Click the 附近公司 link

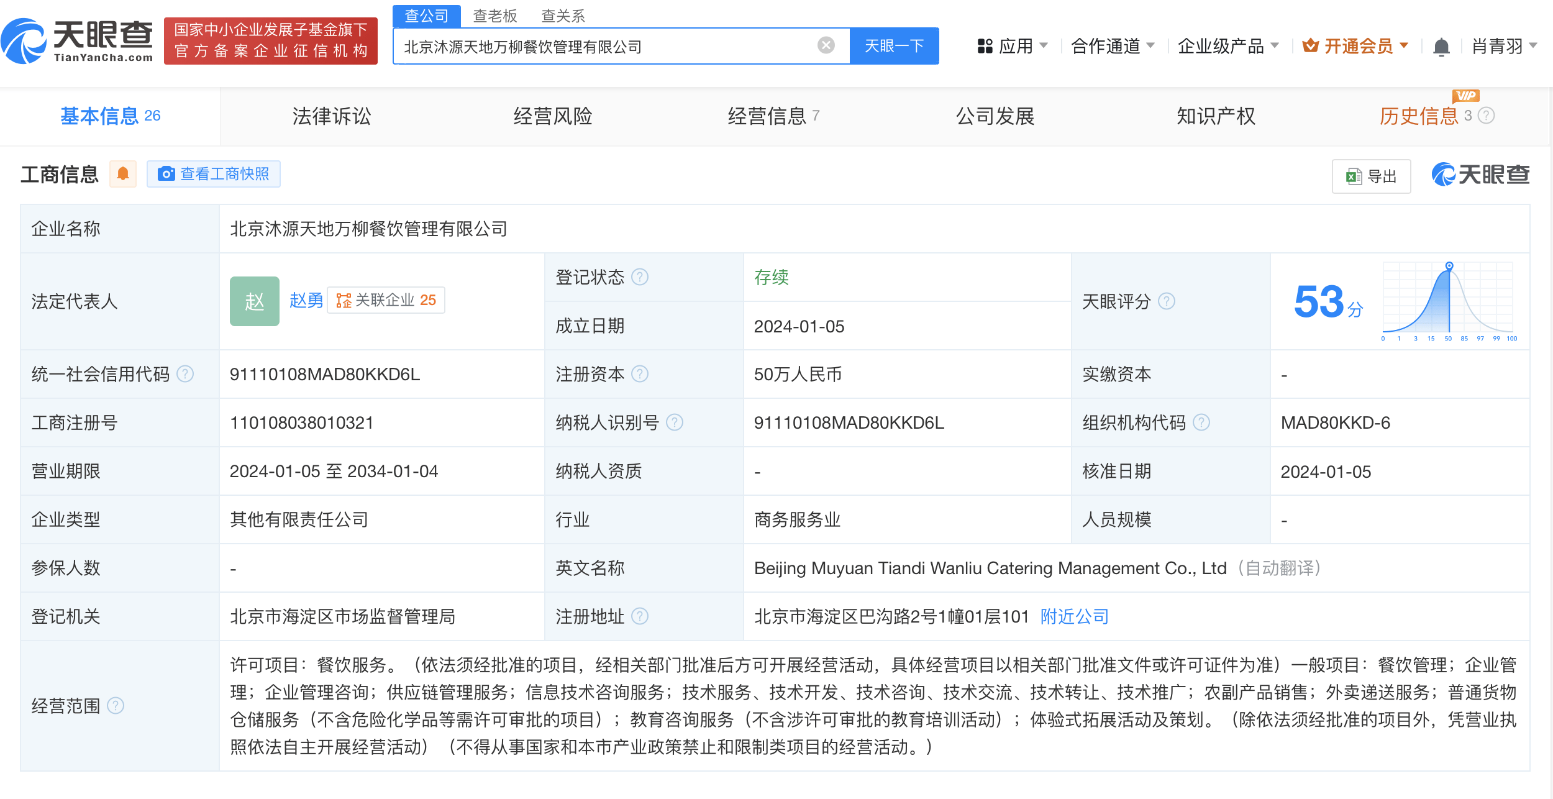coord(1075,616)
